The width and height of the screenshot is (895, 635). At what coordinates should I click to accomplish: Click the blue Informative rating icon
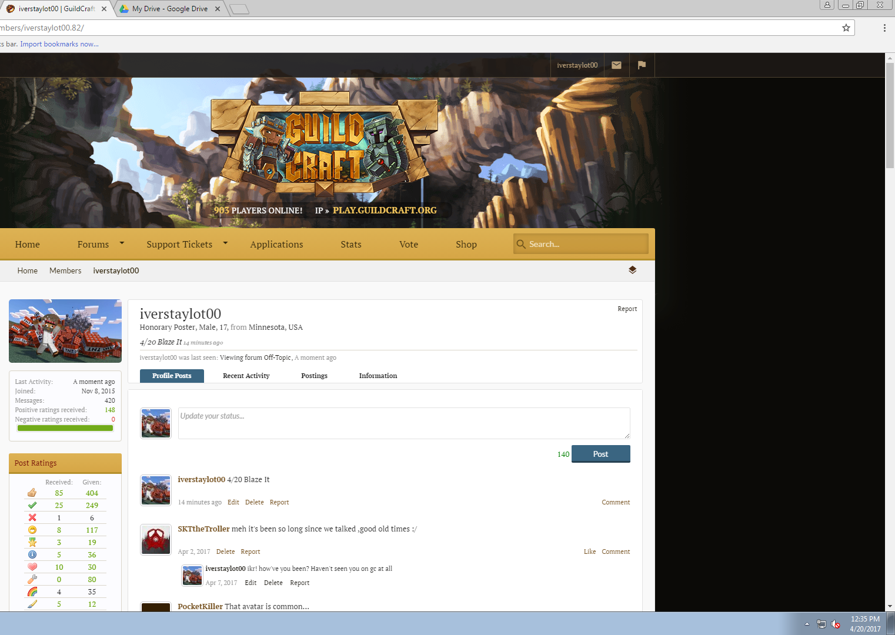pos(32,554)
